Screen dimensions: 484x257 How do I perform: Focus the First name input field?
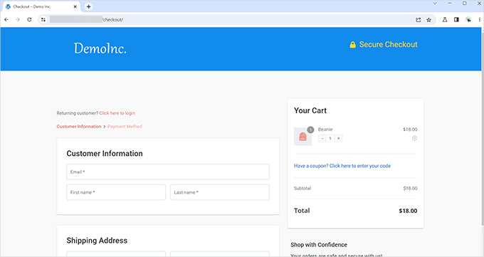(x=116, y=192)
